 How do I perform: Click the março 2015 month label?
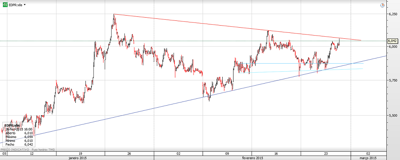click(x=368, y=158)
